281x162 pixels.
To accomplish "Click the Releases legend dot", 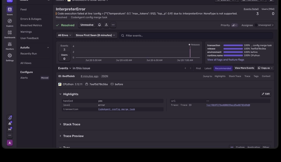I will coord(189,45).
